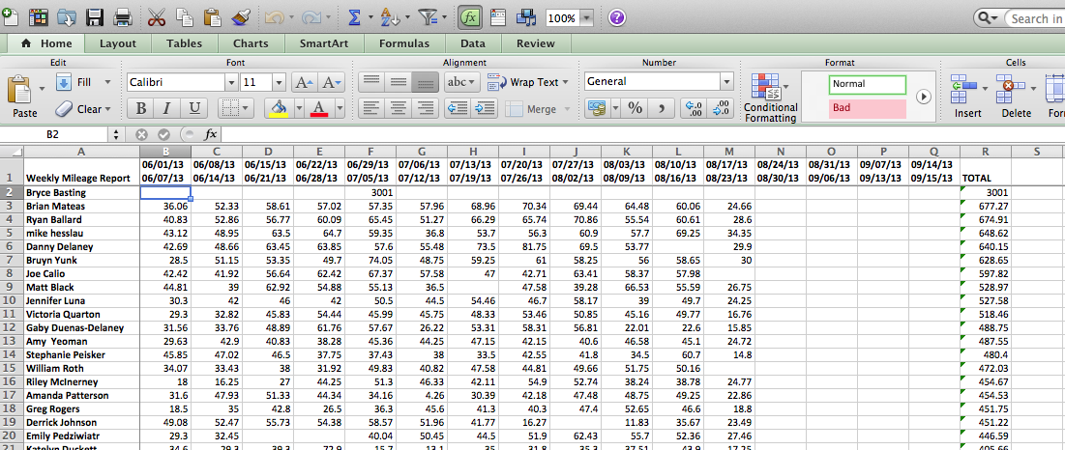Viewport: 1065px width, 450px height.
Task: Open the Media Browser icon
Action: click(x=525, y=17)
